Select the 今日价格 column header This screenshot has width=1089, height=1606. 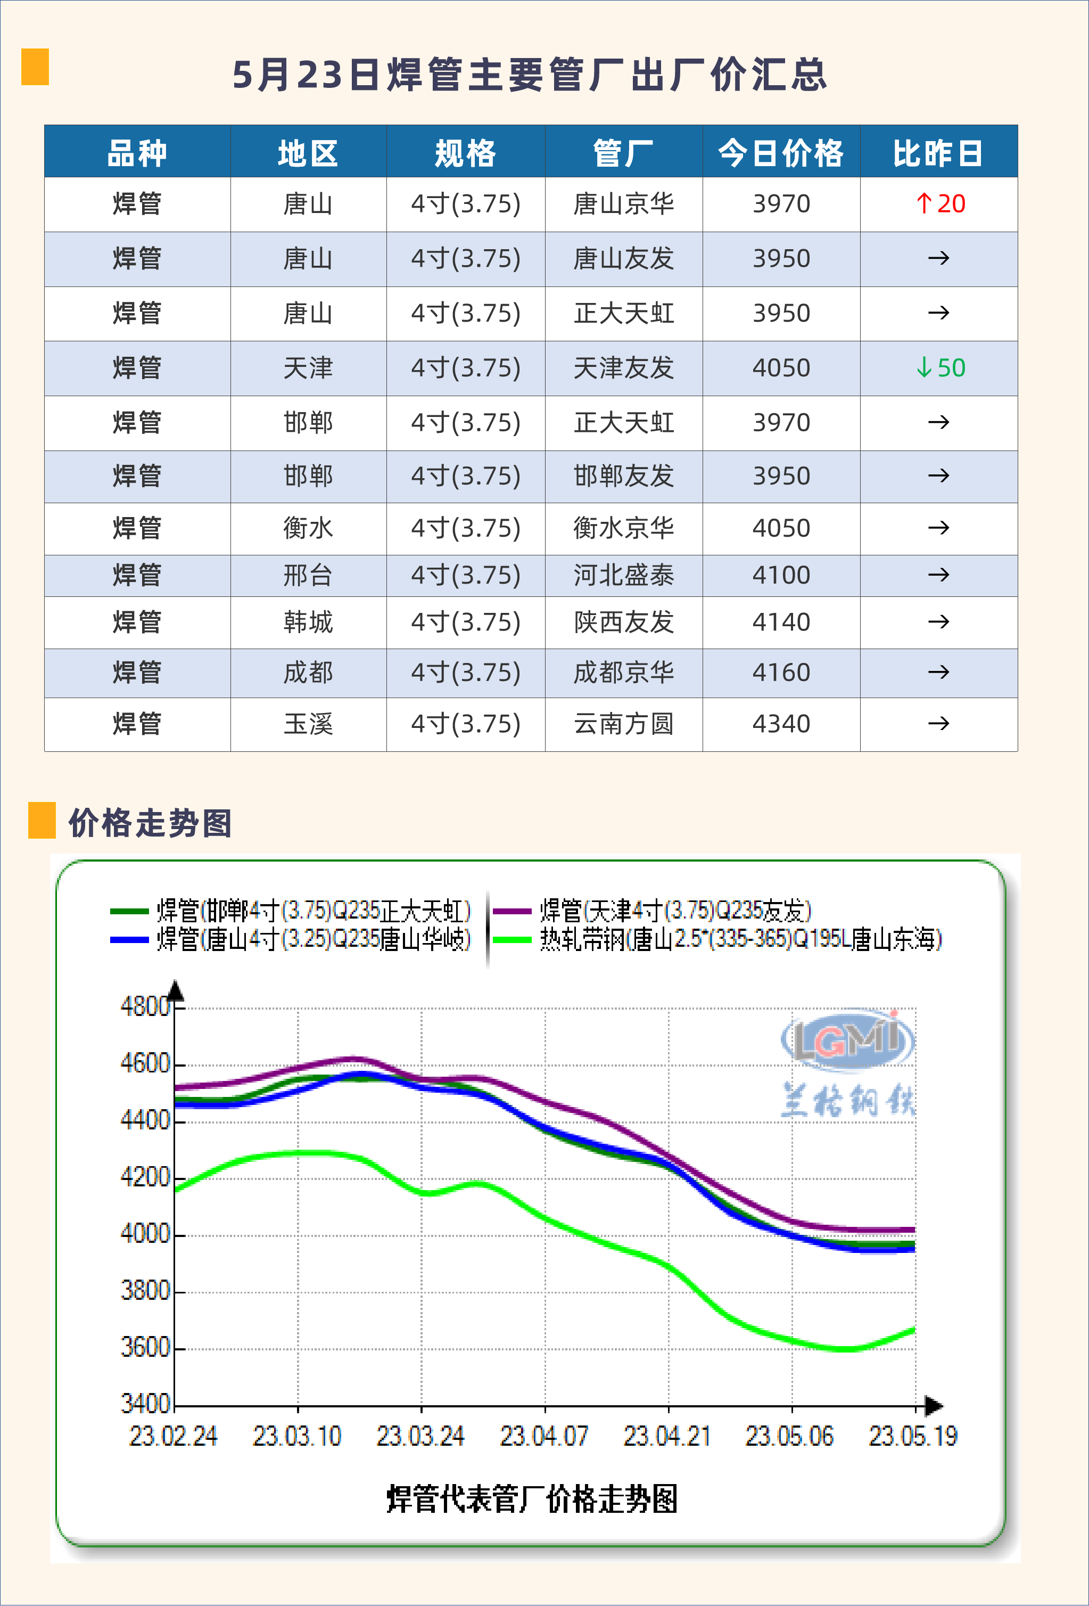coord(781,153)
